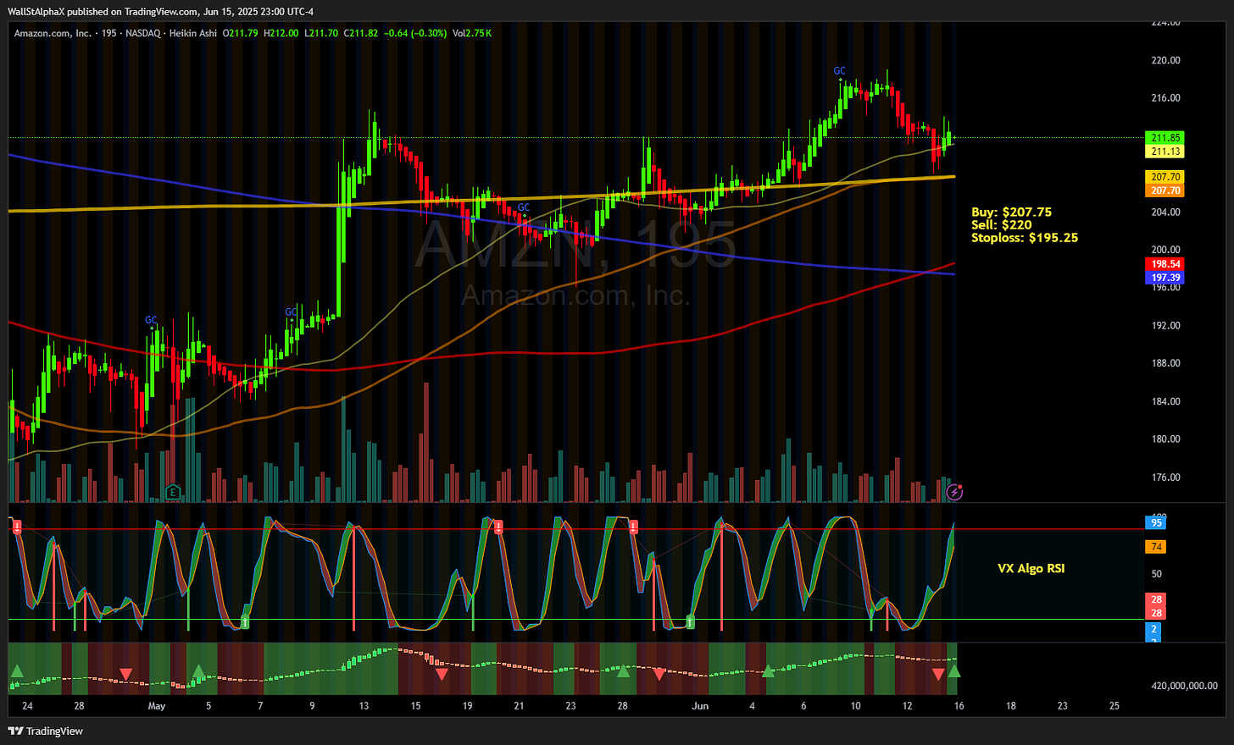Click the blue 197.39 moving average label
Screen dimensions: 1234x745
(1165, 278)
